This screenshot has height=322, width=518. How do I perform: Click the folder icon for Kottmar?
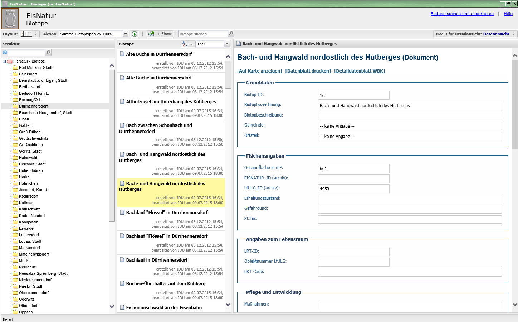pyautogui.click(x=15, y=203)
